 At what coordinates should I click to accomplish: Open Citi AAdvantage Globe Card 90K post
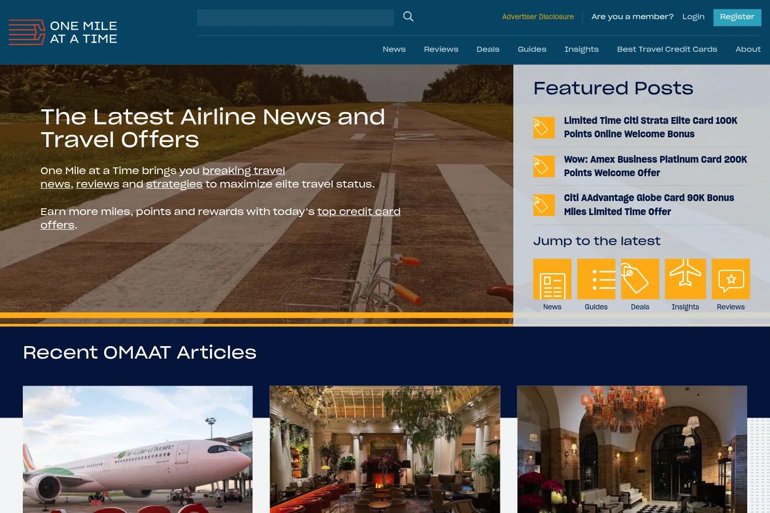[x=649, y=205]
